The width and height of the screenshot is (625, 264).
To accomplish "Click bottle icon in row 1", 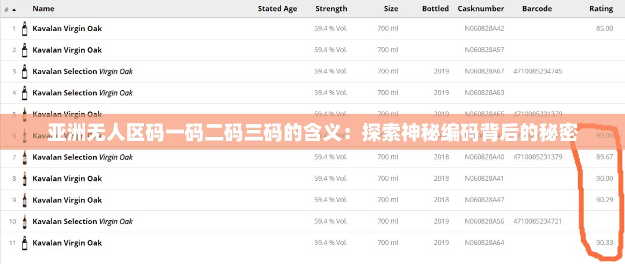I will (x=24, y=28).
